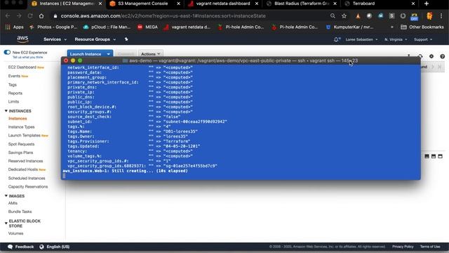Show more bookmarks with chevron
Screen dimensions: 449x253
point(391,27)
